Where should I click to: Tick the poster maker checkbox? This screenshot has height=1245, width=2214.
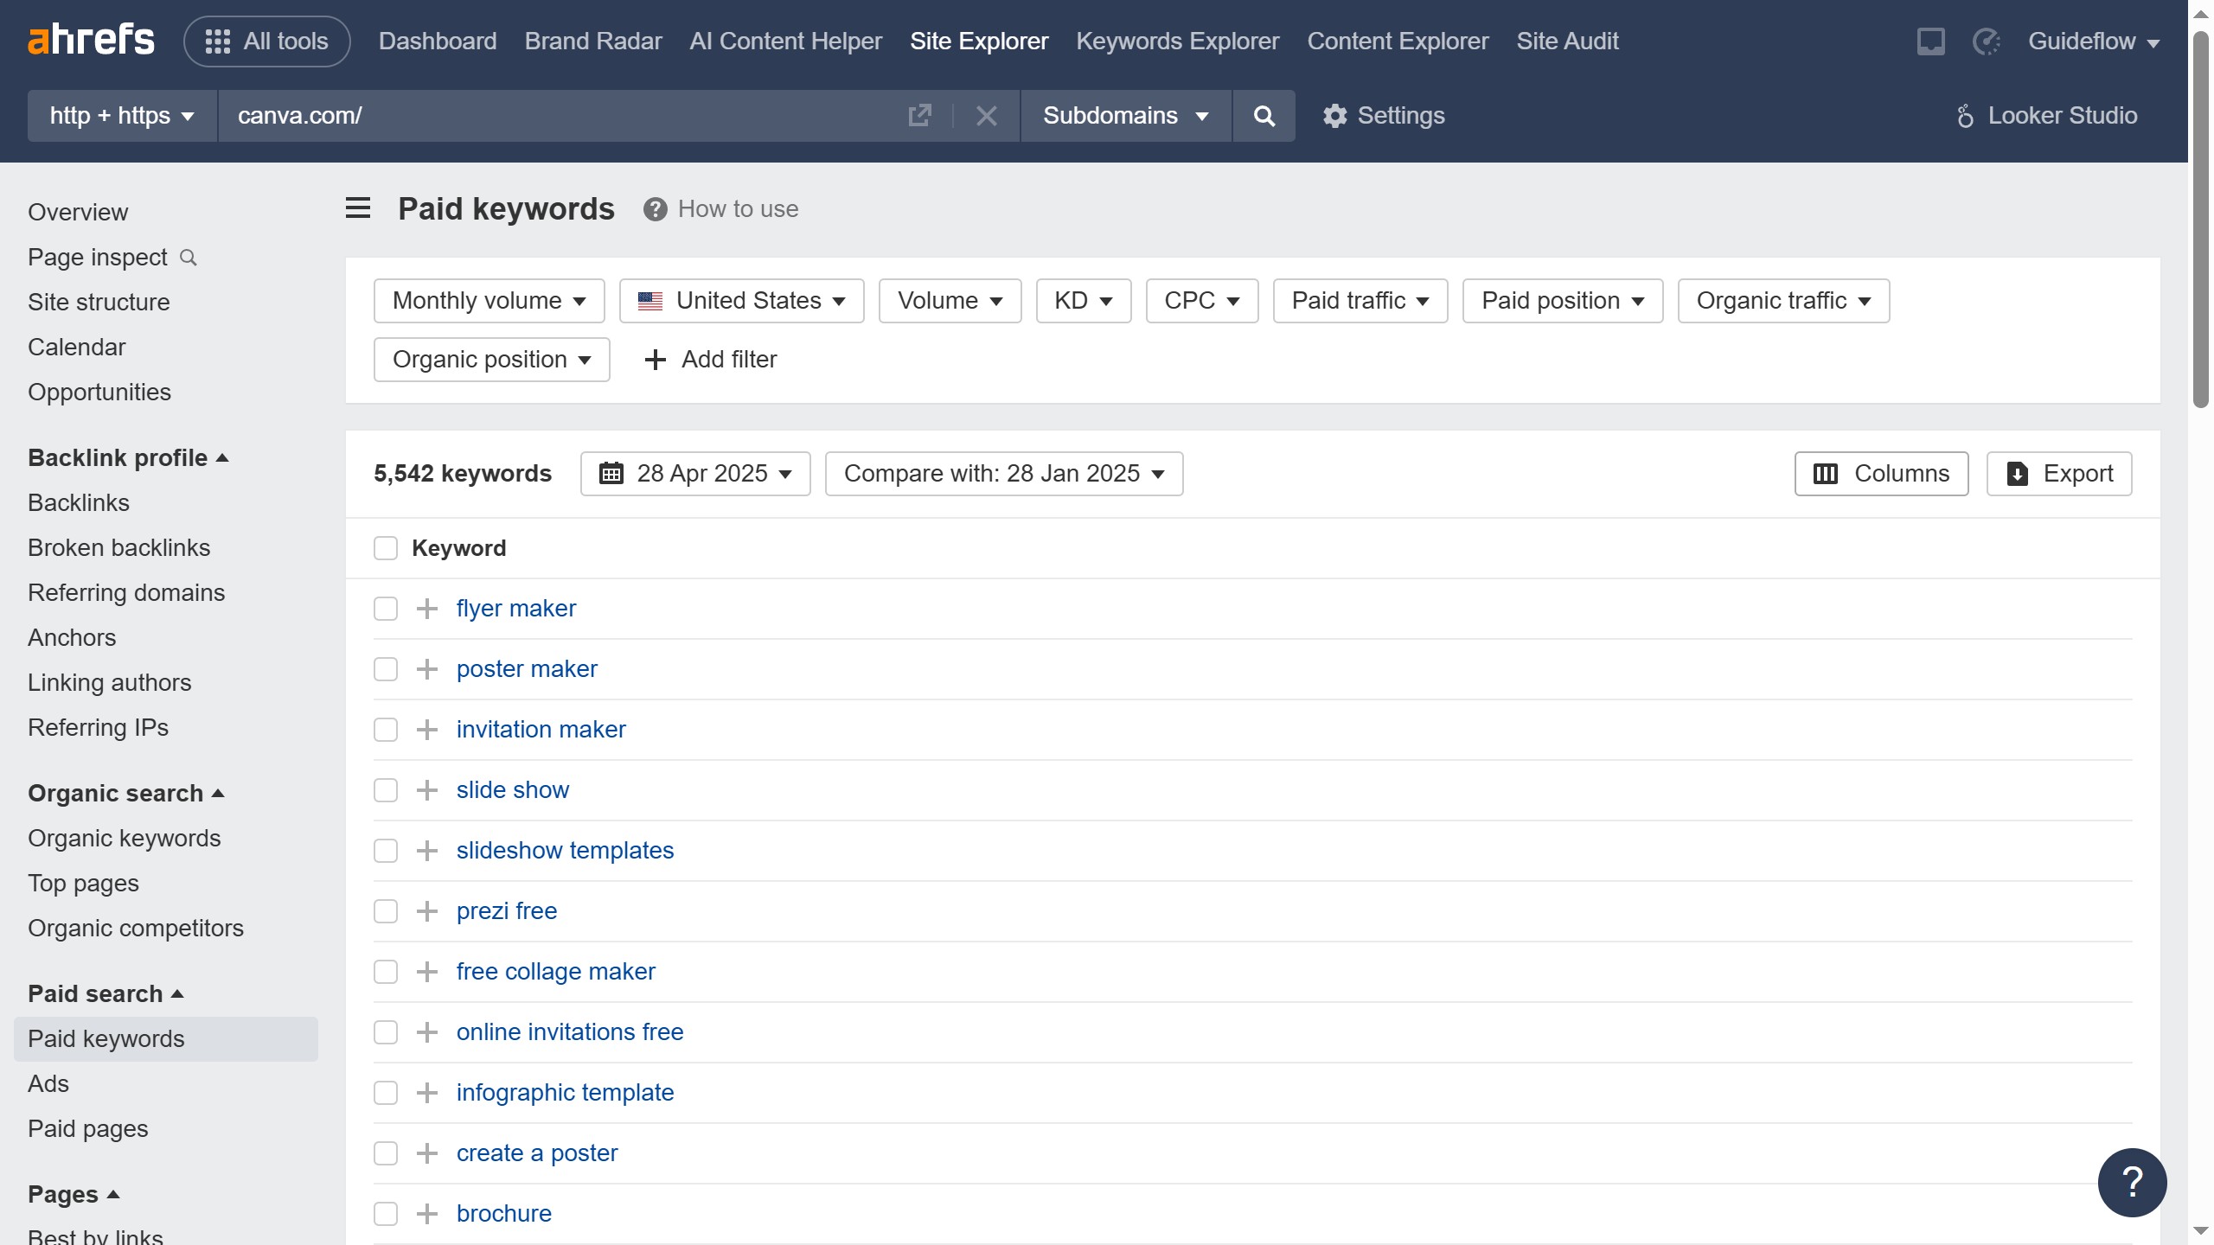tap(386, 669)
